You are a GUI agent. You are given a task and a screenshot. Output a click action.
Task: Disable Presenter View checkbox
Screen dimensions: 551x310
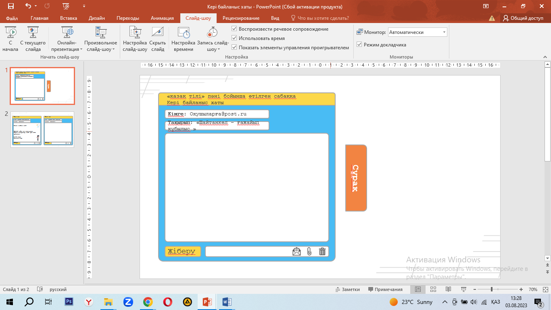(x=359, y=45)
